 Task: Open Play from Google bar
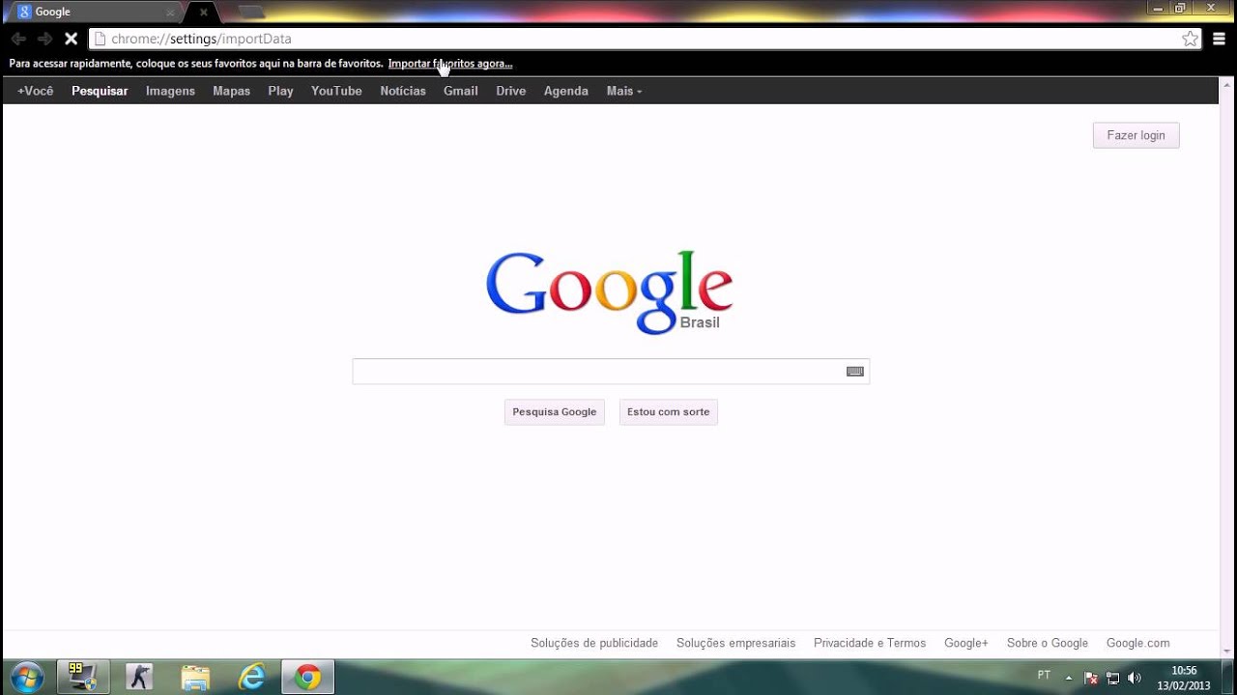pos(280,91)
